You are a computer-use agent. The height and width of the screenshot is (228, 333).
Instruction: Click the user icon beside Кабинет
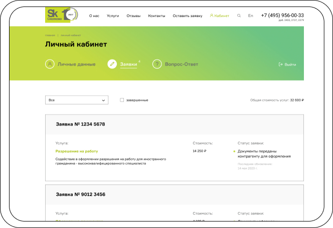tap(212, 15)
